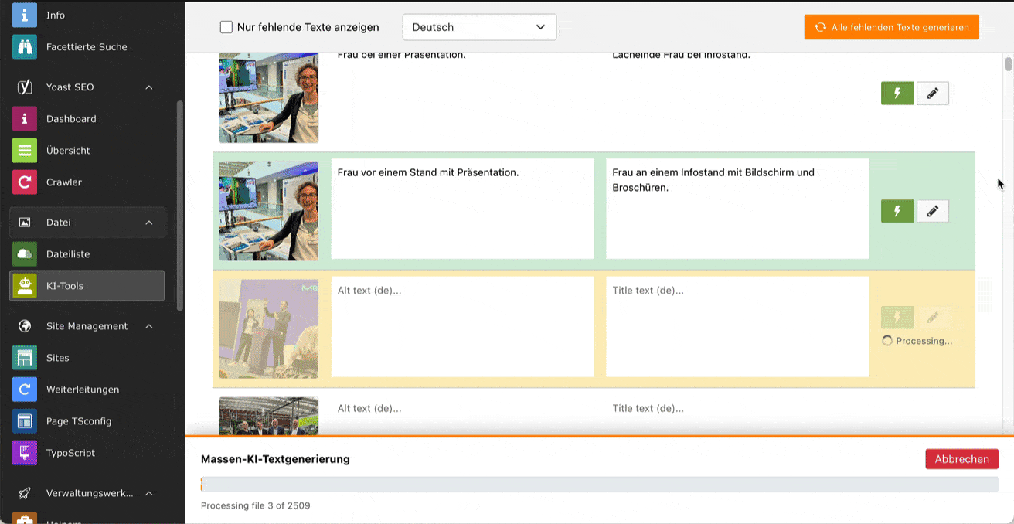Click the Weiterleitungen redirect icon
The height and width of the screenshot is (524, 1014).
click(x=24, y=389)
